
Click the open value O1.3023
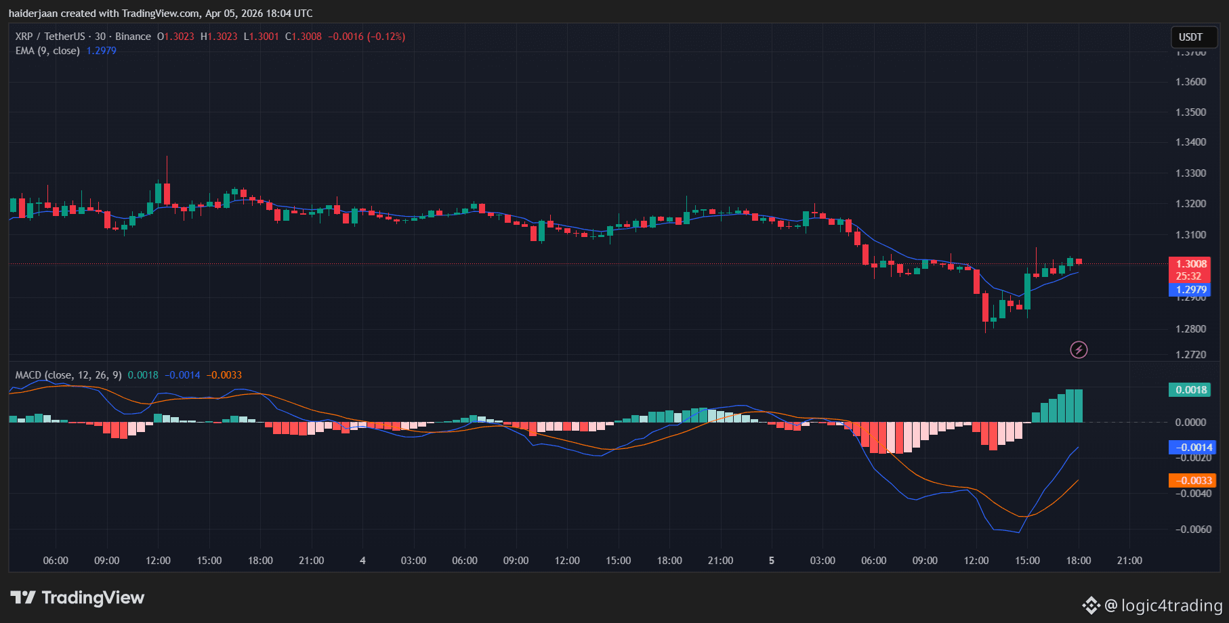[x=175, y=37]
